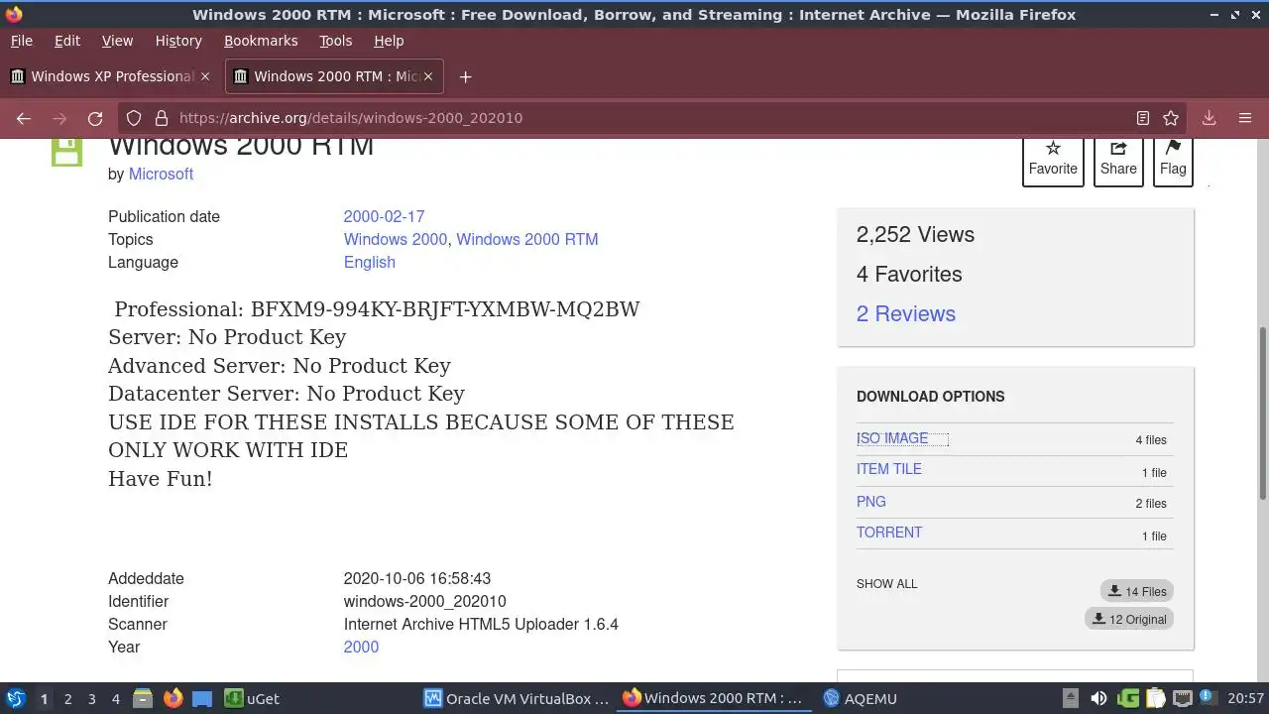The width and height of the screenshot is (1269, 714).
Task: Open the Help menu
Action: (x=389, y=41)
